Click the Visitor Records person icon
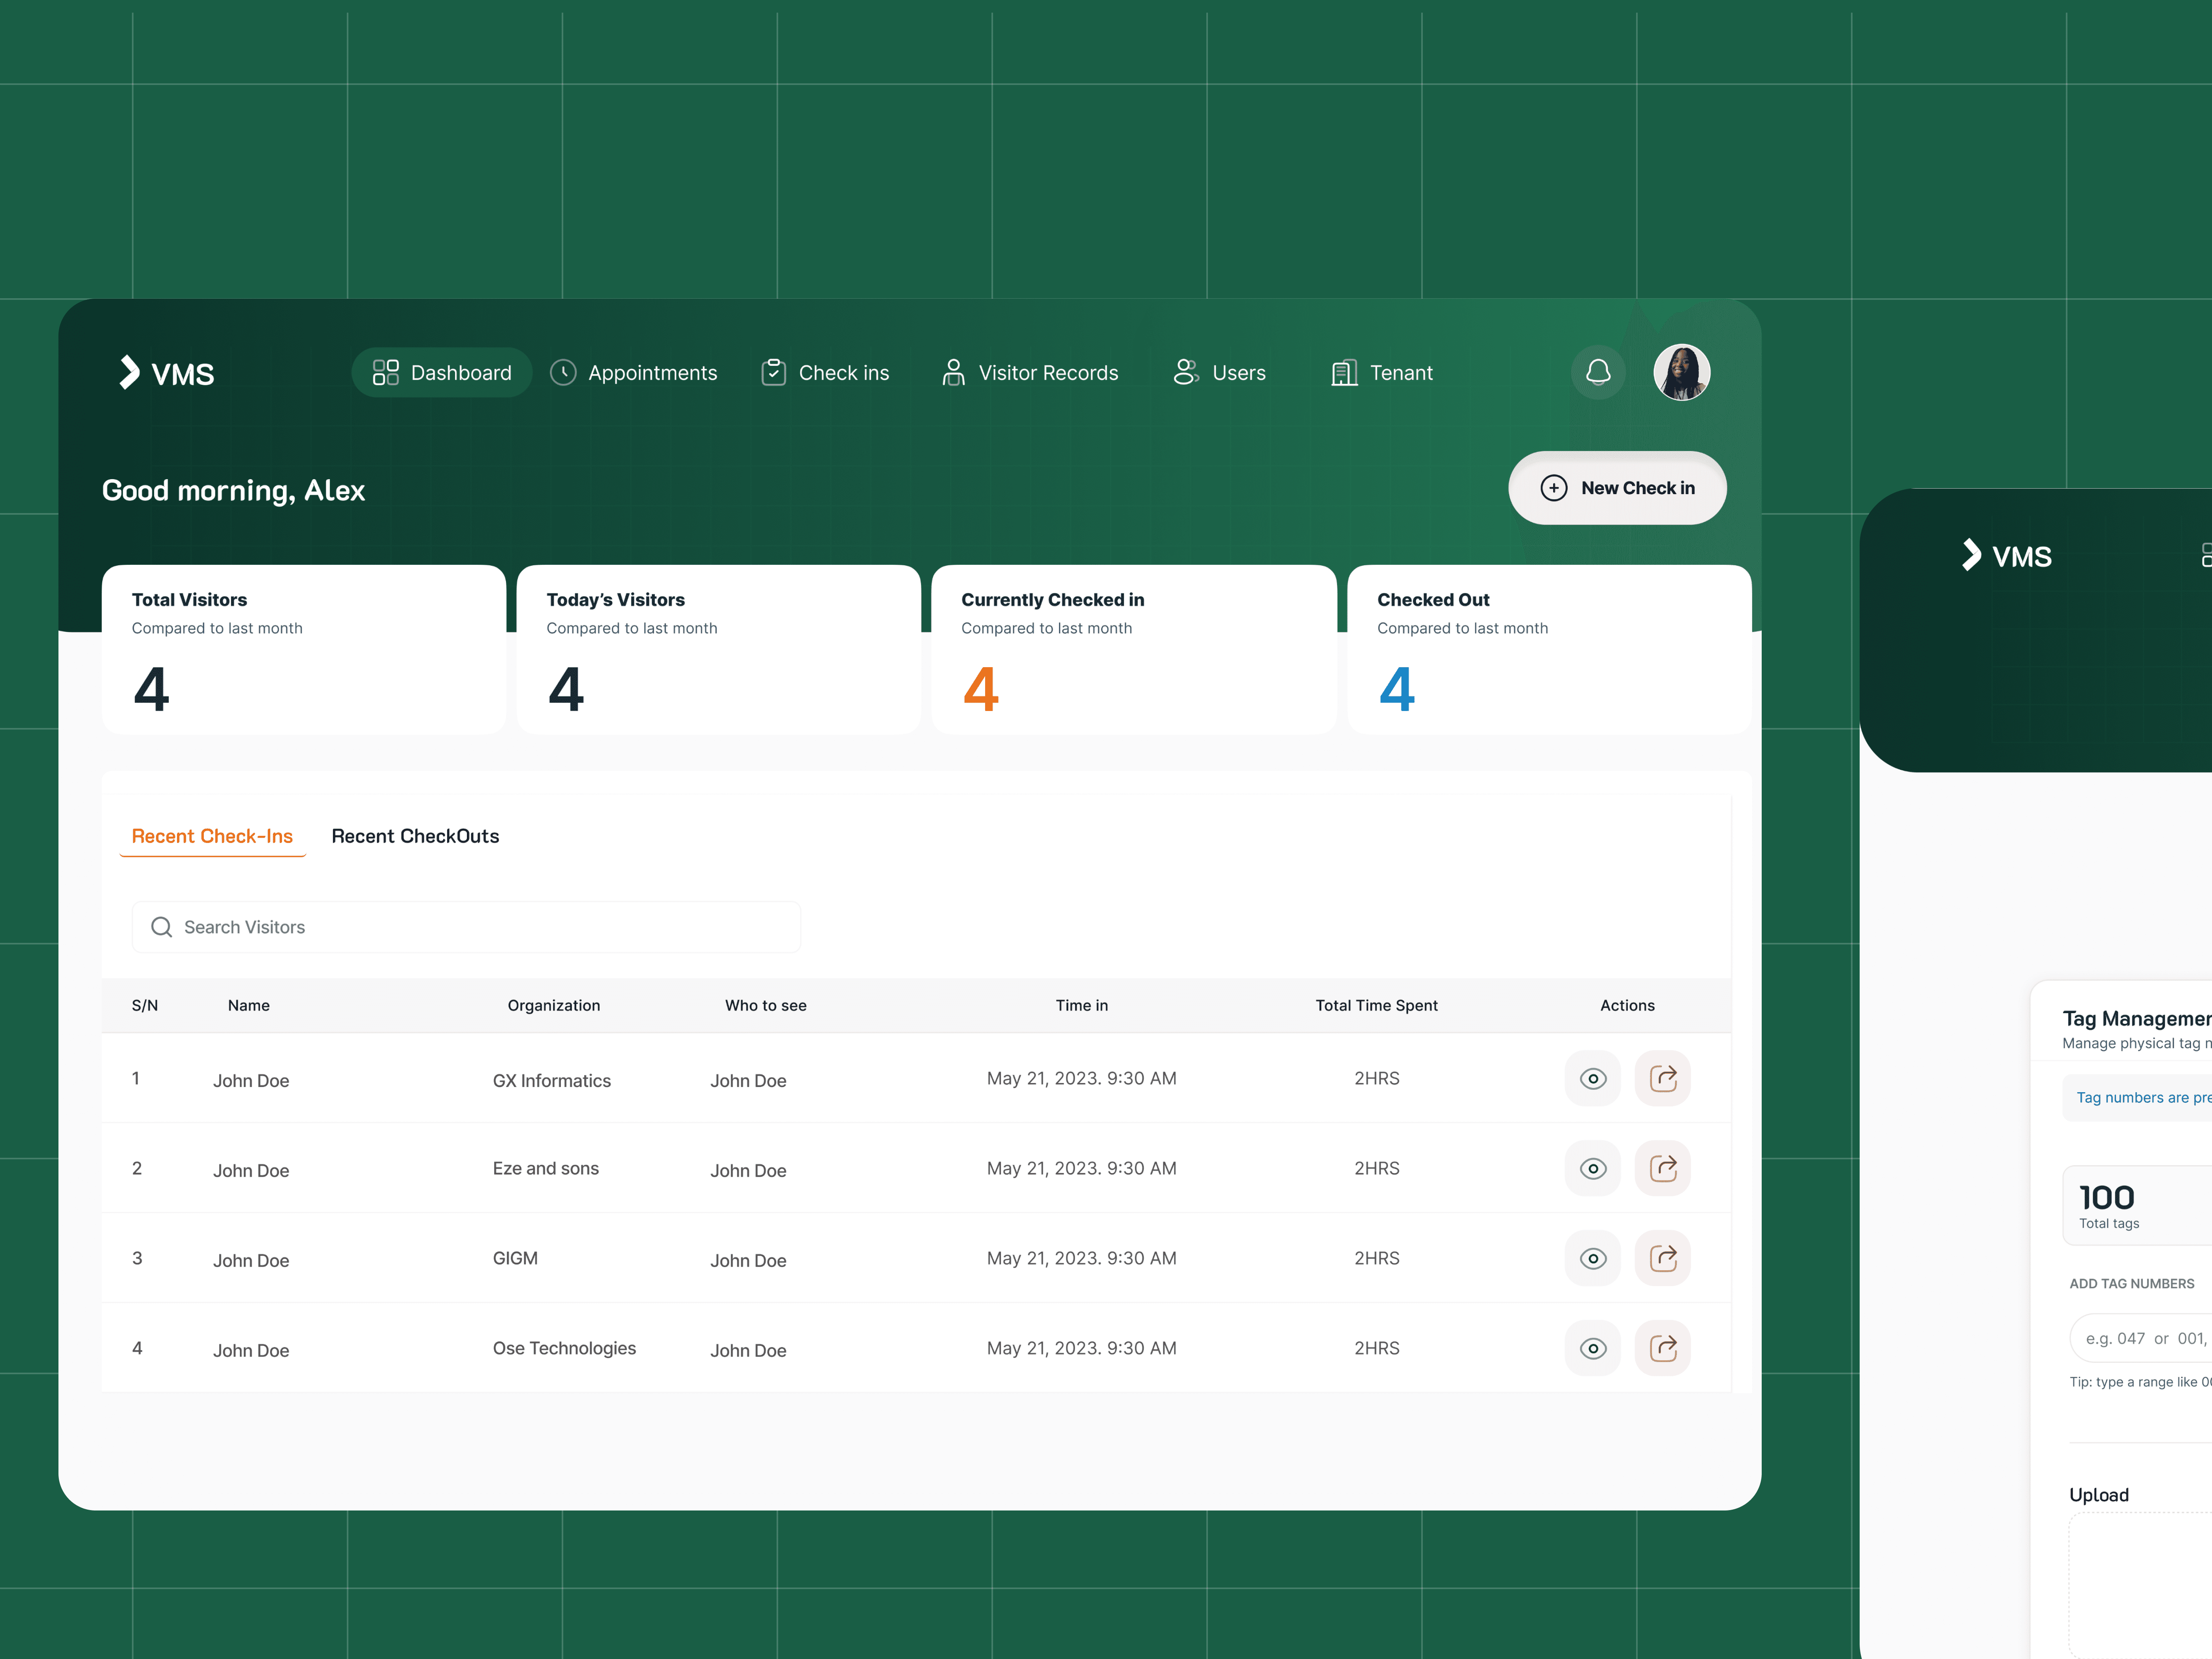The width and height of the screenshot is (2212, 1659). point(953,373)
